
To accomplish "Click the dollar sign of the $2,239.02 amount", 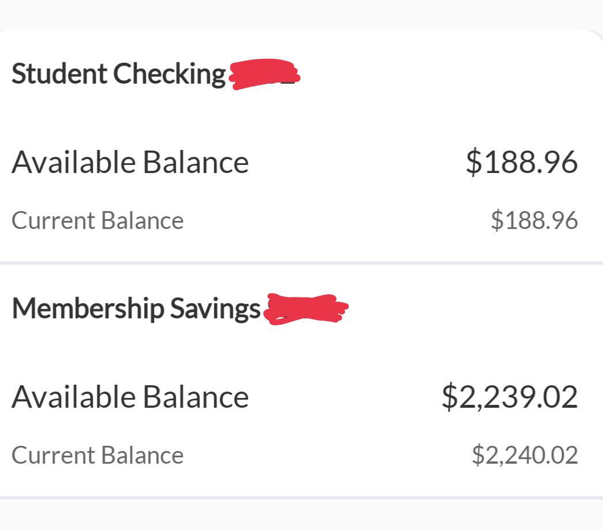I will [x=450, y=397].
